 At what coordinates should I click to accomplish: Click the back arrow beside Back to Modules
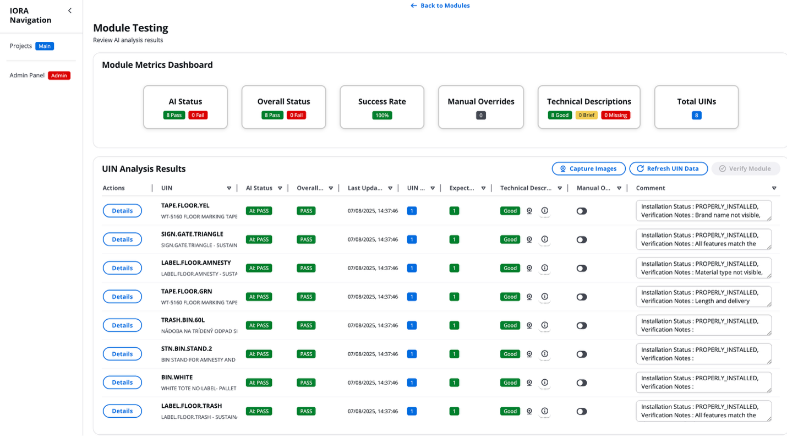point(412,6)
